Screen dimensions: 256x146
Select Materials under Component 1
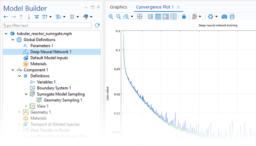click(x=38, y=118)
